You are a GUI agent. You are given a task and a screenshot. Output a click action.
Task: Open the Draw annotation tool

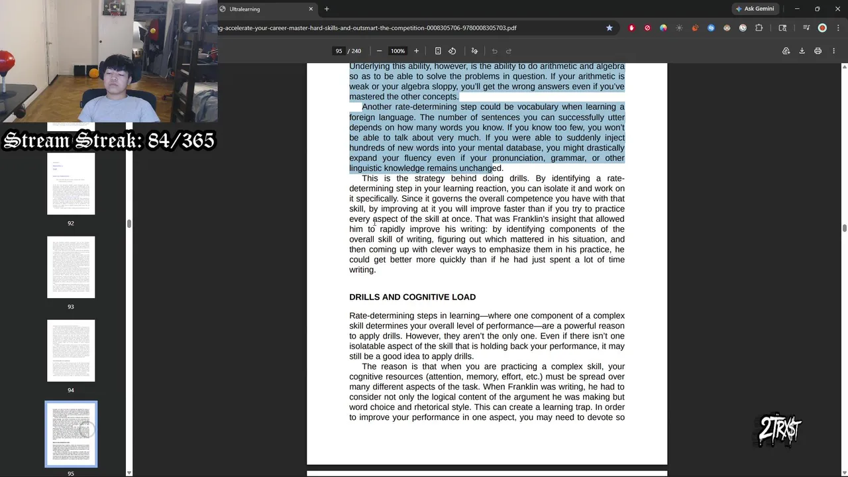click(474, 51)
